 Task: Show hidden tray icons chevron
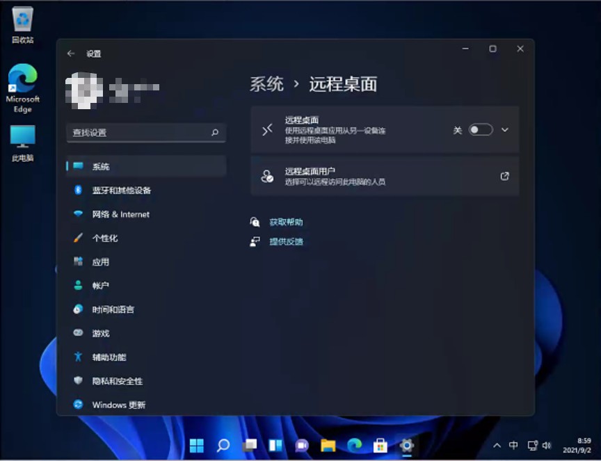tap(497, 445)
